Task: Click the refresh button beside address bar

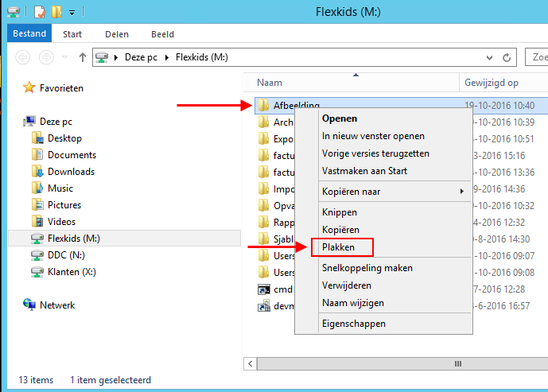Action: tap(508, 57)
